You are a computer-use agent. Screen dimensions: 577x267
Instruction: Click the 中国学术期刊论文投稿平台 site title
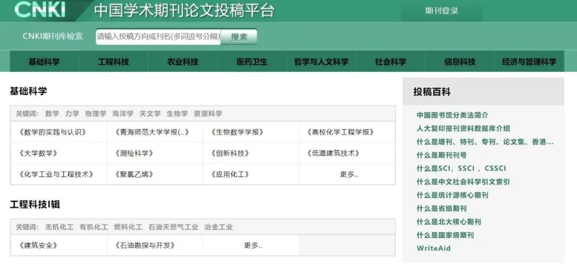point(184,10)
